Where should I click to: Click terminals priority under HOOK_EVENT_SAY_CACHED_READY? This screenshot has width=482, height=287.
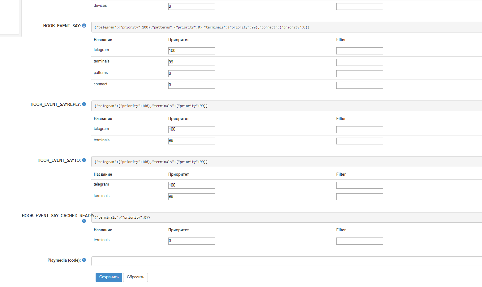[192, 241]
